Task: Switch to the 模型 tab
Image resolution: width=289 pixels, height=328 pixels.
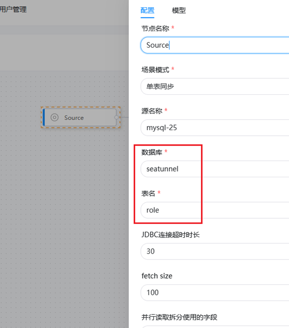Action: coord(179,10)
